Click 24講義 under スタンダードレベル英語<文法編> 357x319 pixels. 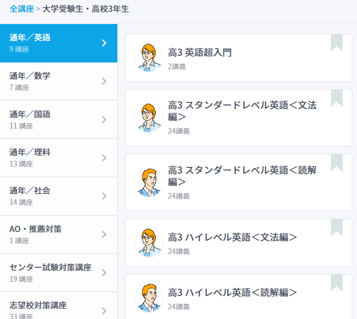tap(179, 131)
